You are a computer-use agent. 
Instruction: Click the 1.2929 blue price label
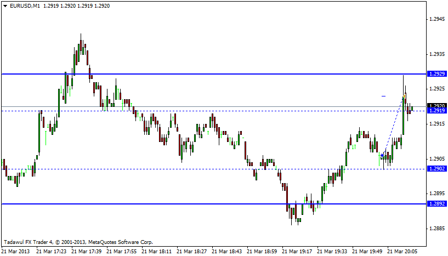tap(437, 73)
